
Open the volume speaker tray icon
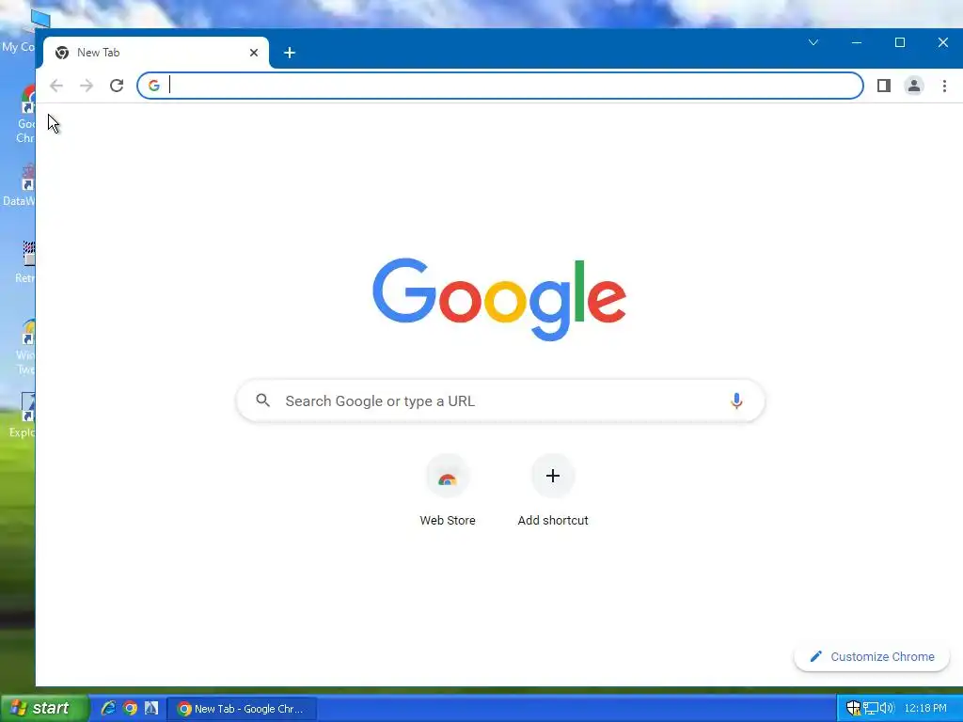click(887, 708)
